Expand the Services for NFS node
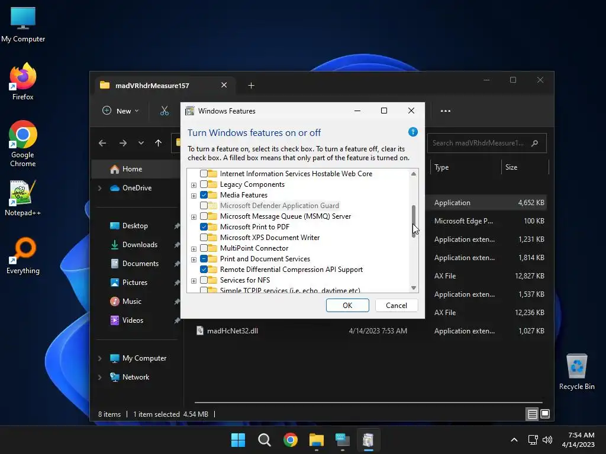Image resolution: width=606 pixels, height=454 pixels. coord(194,281)
